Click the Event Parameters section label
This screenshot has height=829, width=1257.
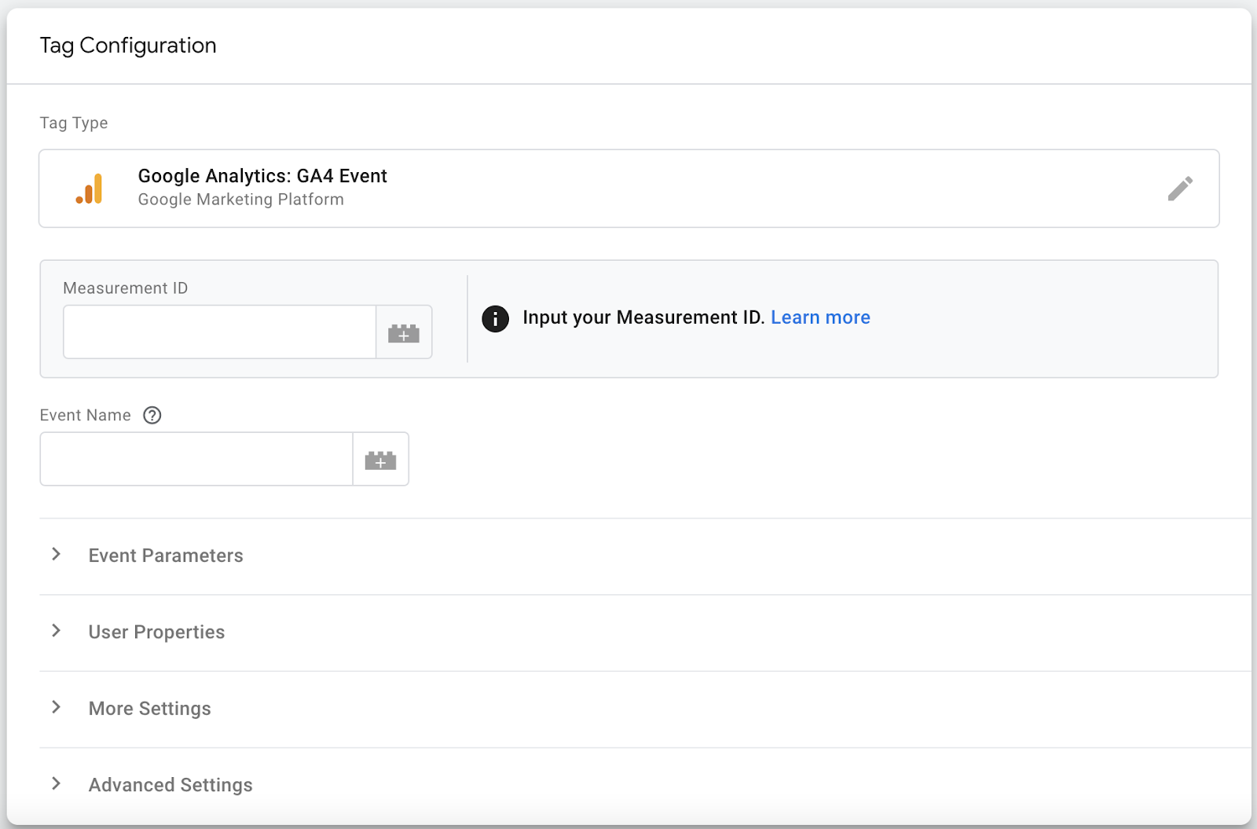pos(166,556)
